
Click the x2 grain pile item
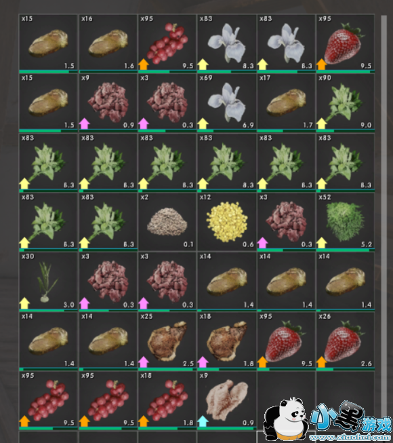167,222
